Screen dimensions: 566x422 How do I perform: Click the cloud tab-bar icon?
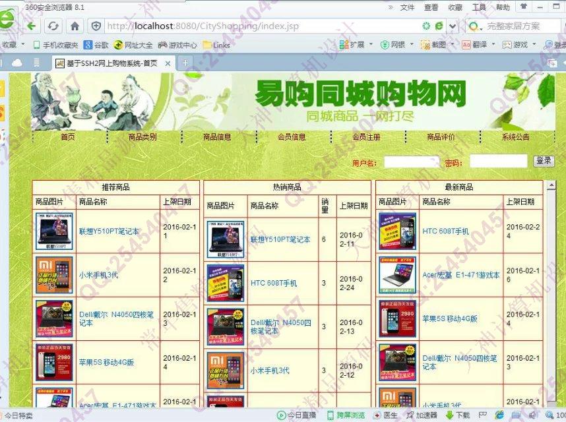(x=17, y=63)
